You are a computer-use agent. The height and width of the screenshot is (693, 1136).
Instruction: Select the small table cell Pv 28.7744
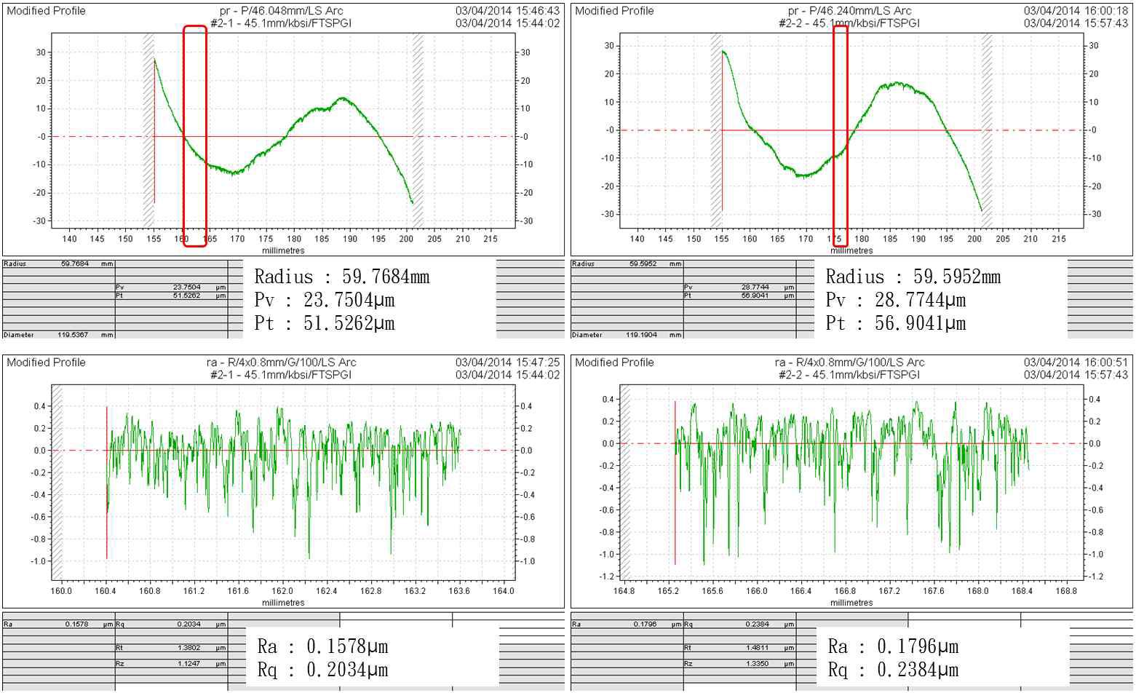pos(739,288)
